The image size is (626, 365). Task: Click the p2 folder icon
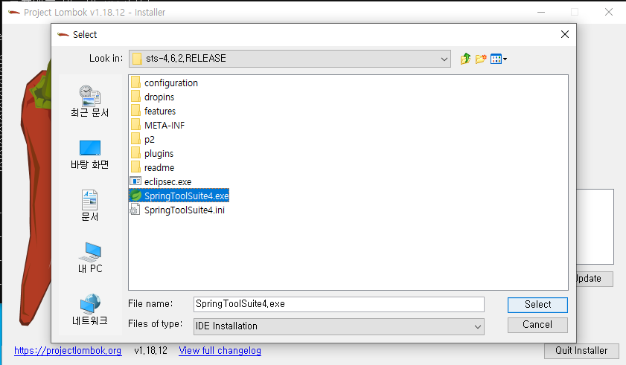pos(135,139)
